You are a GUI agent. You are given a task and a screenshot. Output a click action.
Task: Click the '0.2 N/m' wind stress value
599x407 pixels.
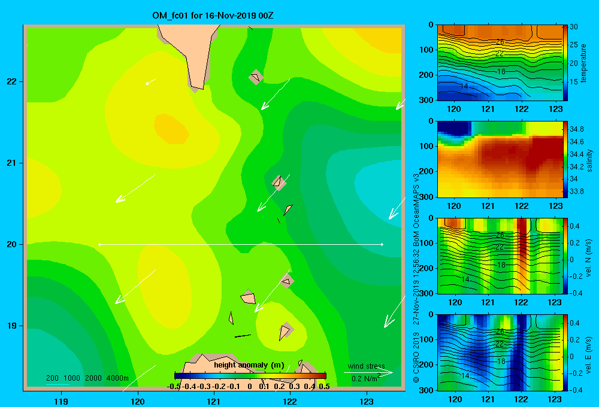(366, 378)
